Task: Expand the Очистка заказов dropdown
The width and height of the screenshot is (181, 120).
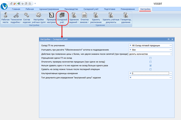Action: (88, 22)
